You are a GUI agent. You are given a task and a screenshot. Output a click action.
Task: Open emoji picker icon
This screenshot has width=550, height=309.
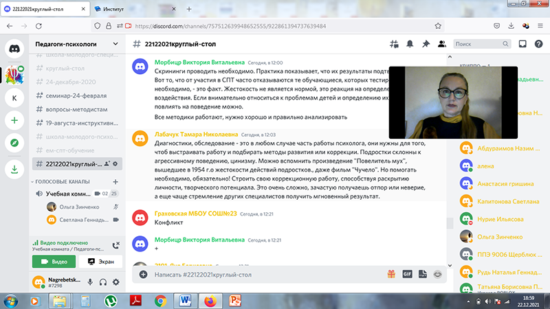pos(437,274)
